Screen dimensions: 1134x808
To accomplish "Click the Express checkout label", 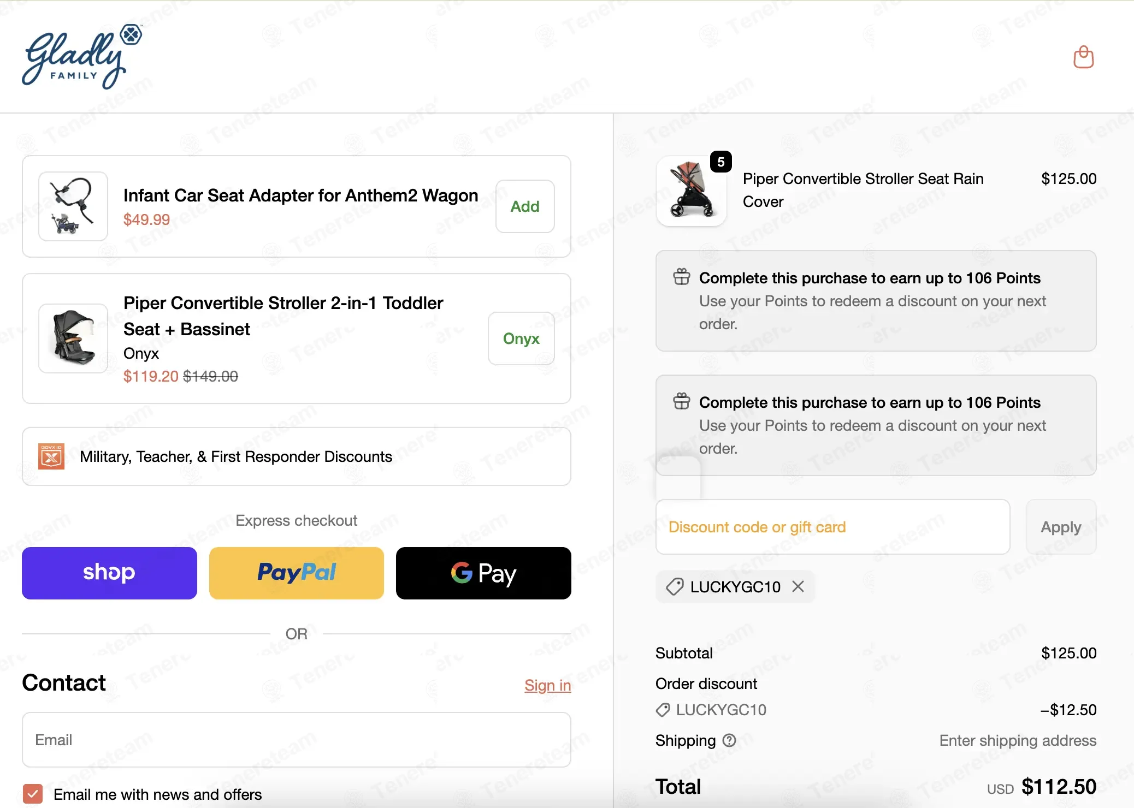I will 297,520.
